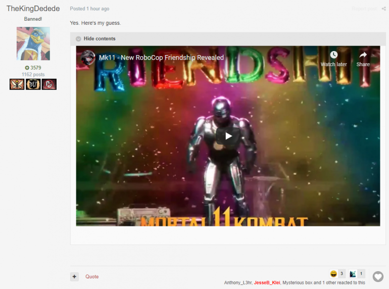
Task: Click the Watch later clock icon
Action: 333,55
